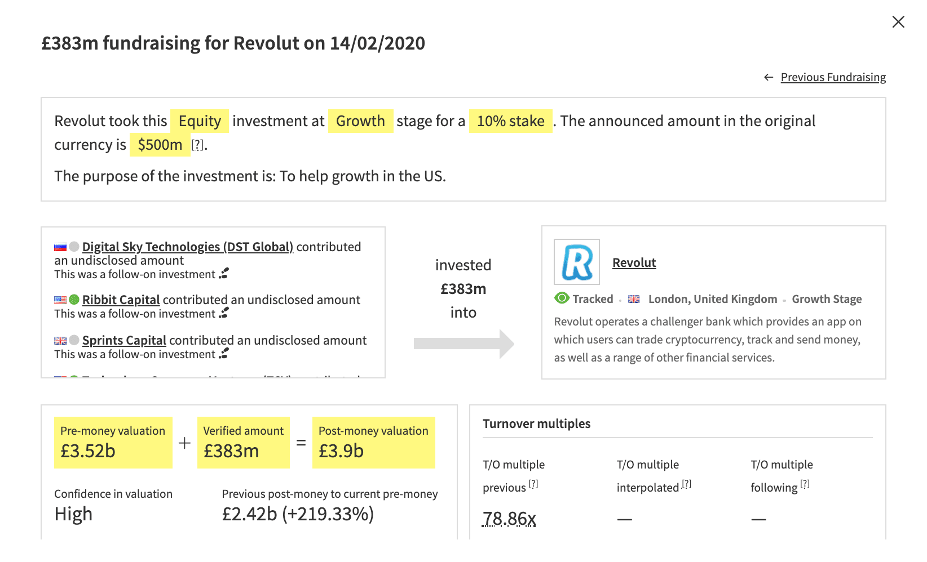927x562 pixels.
Task: Open the Ribbit Capital investor link
Action: (121, 300)
